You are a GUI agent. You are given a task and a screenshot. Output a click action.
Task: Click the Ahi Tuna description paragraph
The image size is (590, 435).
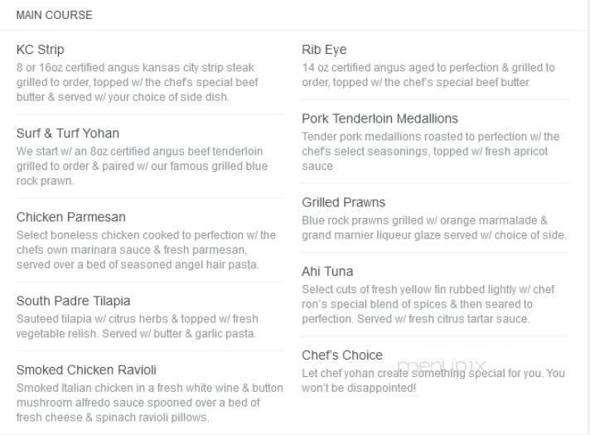tap(428, 304)
